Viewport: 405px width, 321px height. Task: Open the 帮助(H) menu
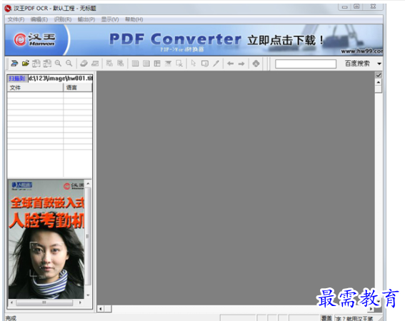tap(134, 19)
